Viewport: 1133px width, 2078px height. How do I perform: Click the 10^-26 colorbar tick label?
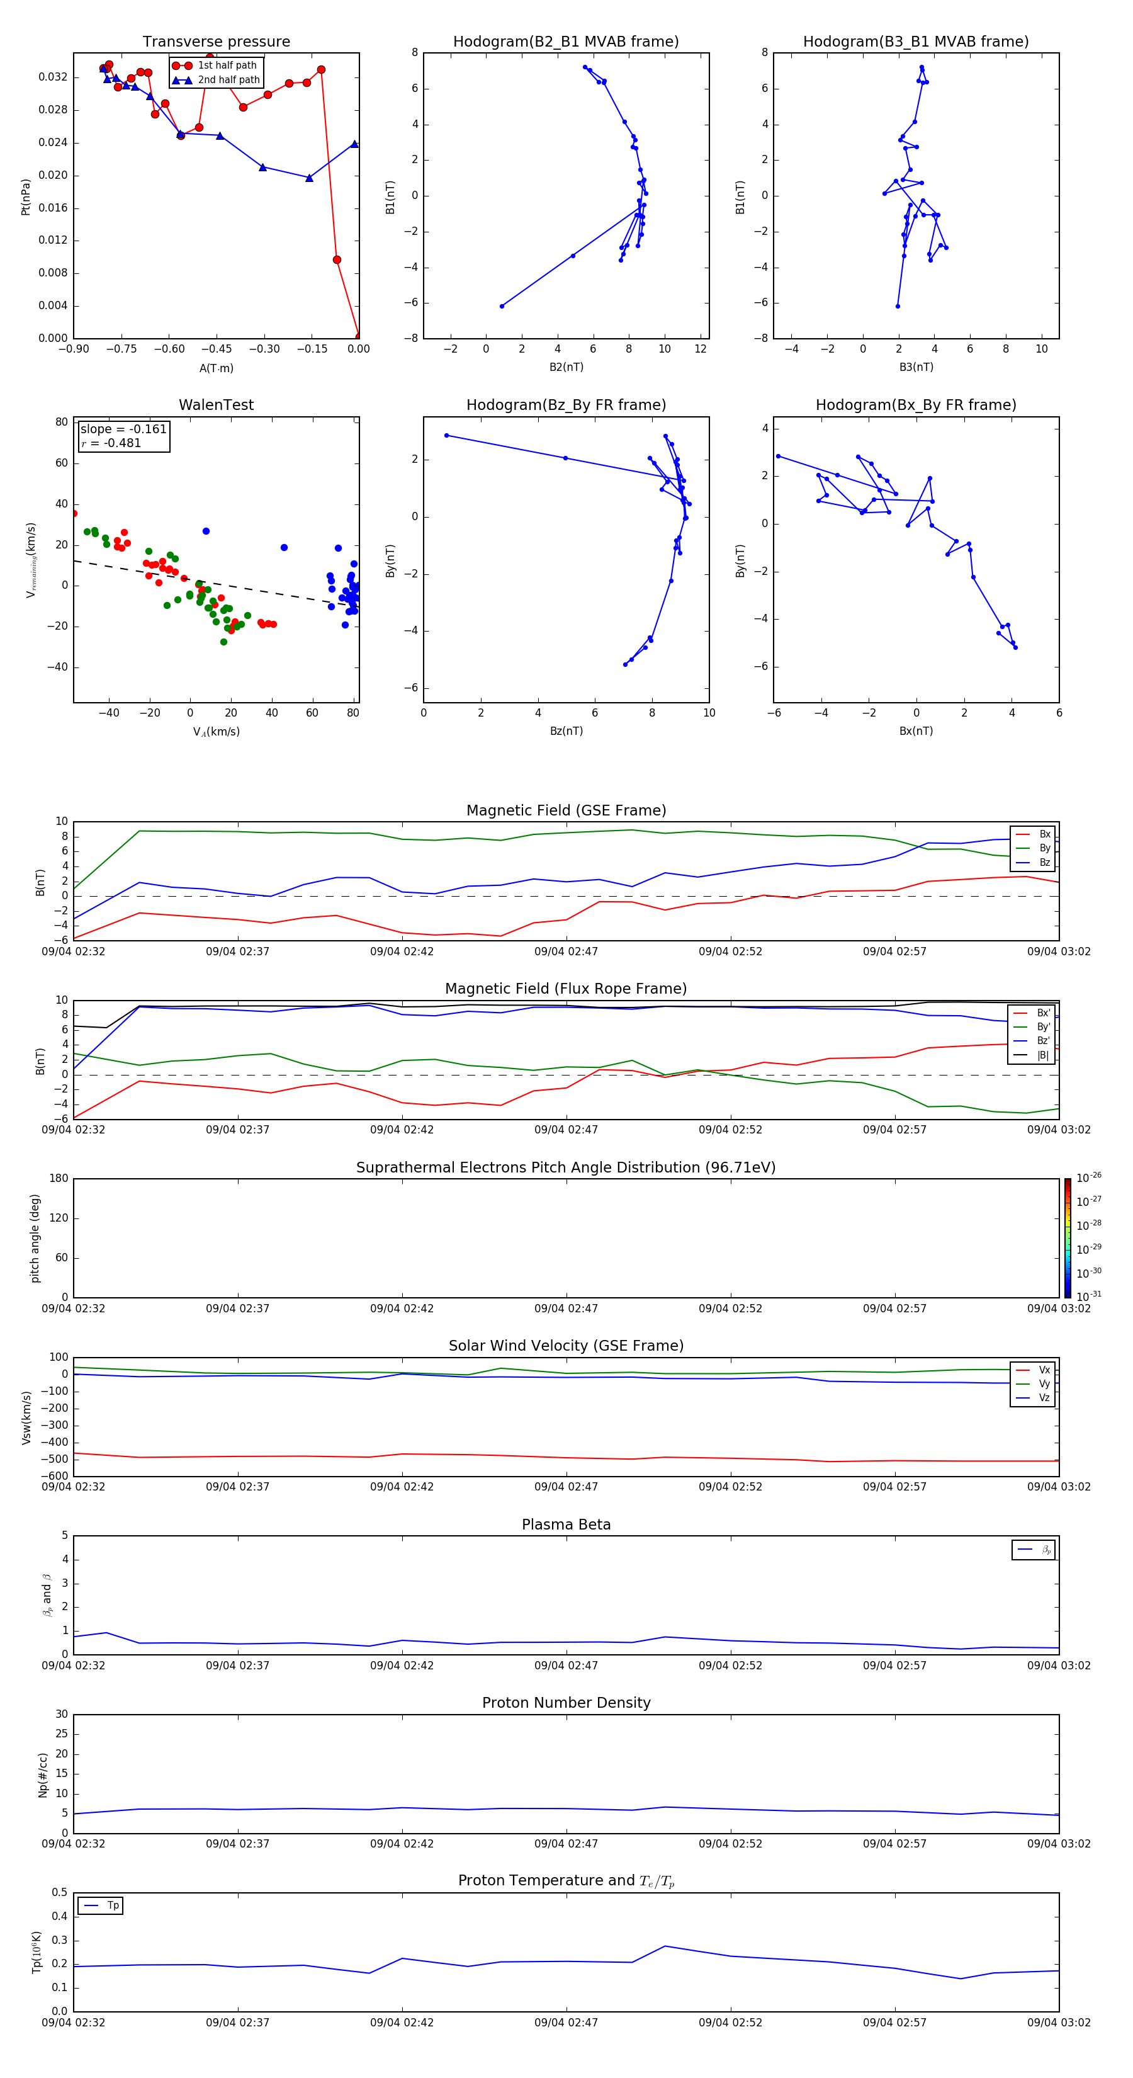tap(1089, 1178)
